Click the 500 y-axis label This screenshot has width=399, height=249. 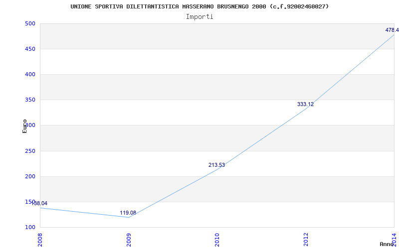point(30,23)
